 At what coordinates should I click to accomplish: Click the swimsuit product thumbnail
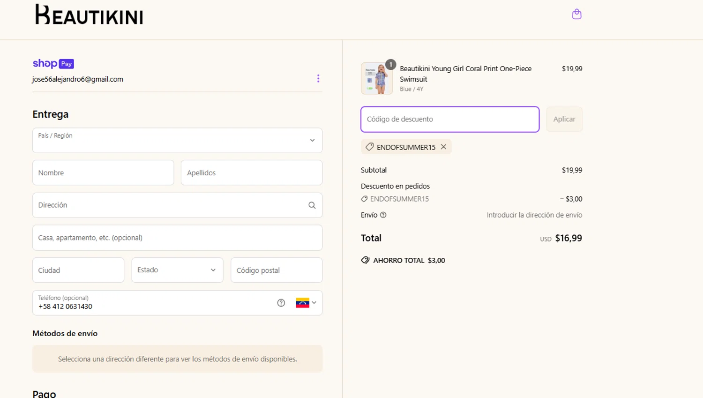coord(377,78)
